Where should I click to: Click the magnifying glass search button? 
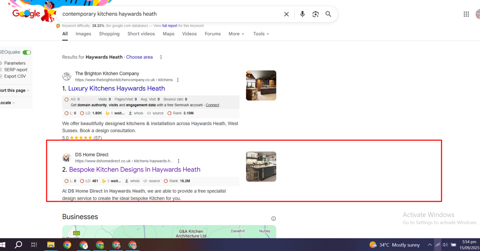tap(328, 14)
